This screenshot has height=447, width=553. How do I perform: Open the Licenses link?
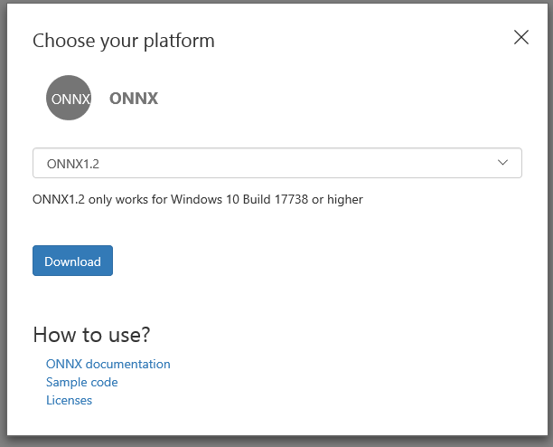click(69, 400)
